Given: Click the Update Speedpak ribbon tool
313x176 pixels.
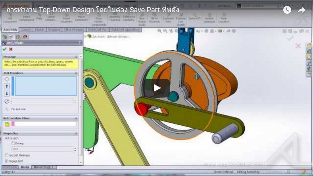Looking at the screenshot, I should tap(209, 18).
